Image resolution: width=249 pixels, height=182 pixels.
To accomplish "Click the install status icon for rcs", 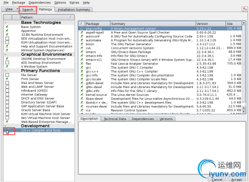I will [82, 110].
